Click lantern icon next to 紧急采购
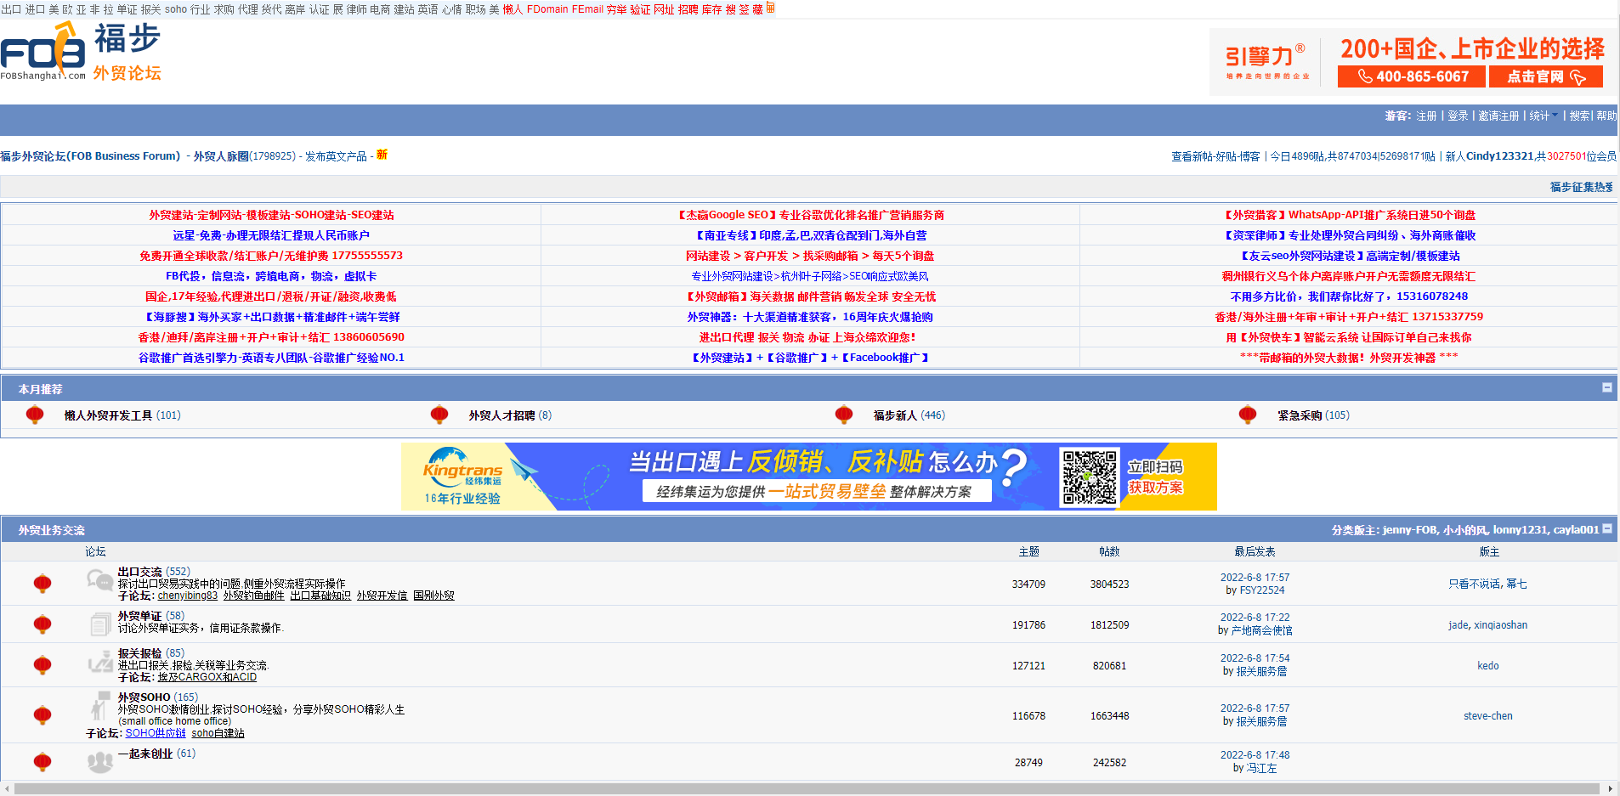 tap(1248, 415)
